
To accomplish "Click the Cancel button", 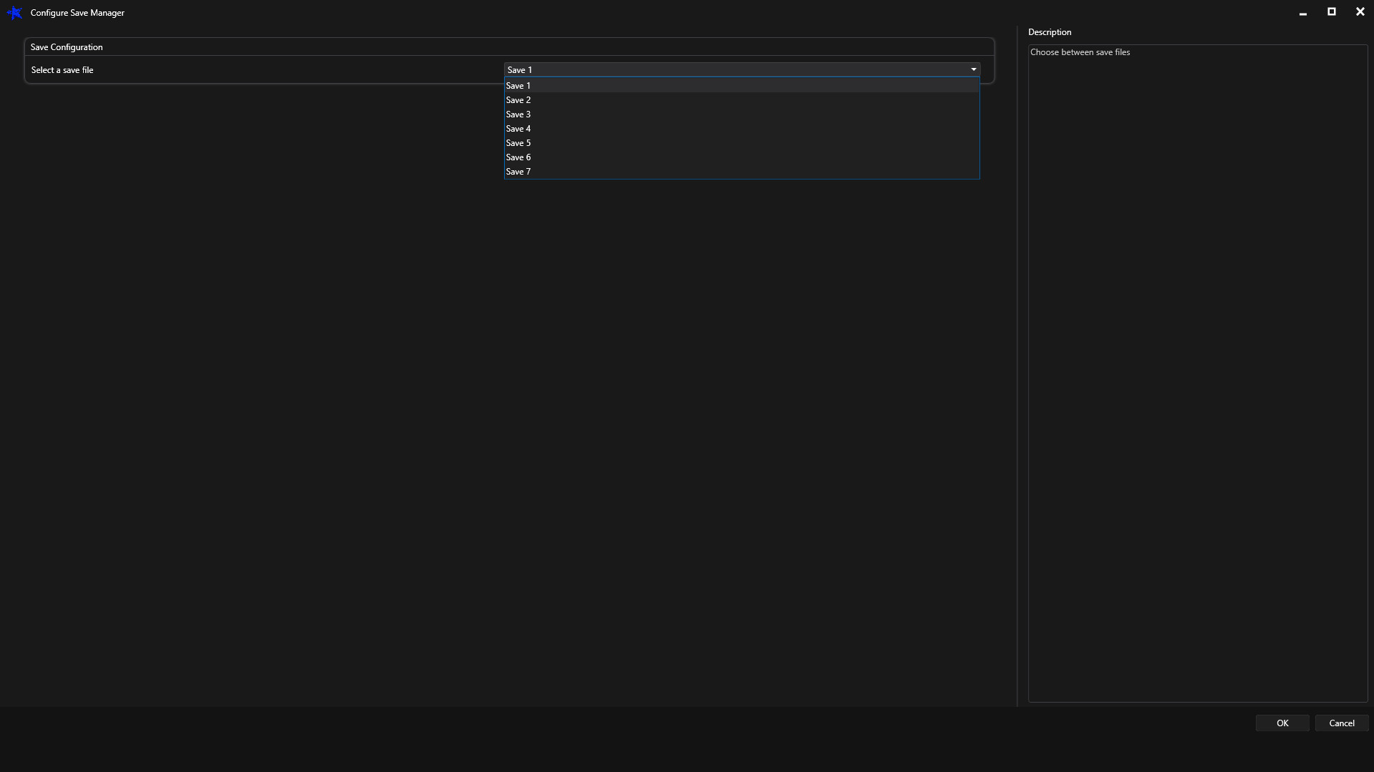I will 1342,723.
